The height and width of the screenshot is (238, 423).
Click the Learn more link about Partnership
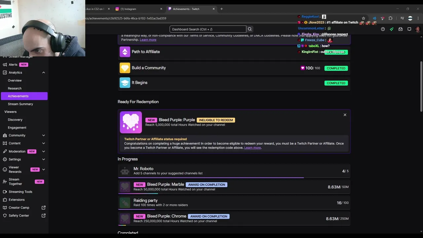[148, 40]
